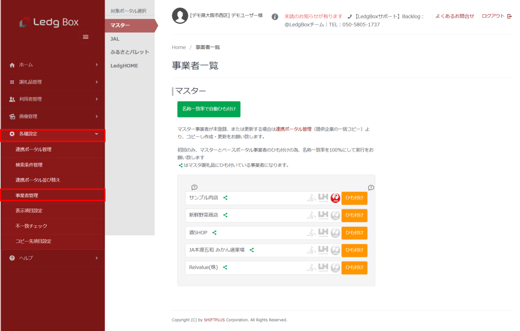Screen dimensions: 520x331
Task: Switch to the ふるさとパレット portal
Action: click(x=130, y=52)
